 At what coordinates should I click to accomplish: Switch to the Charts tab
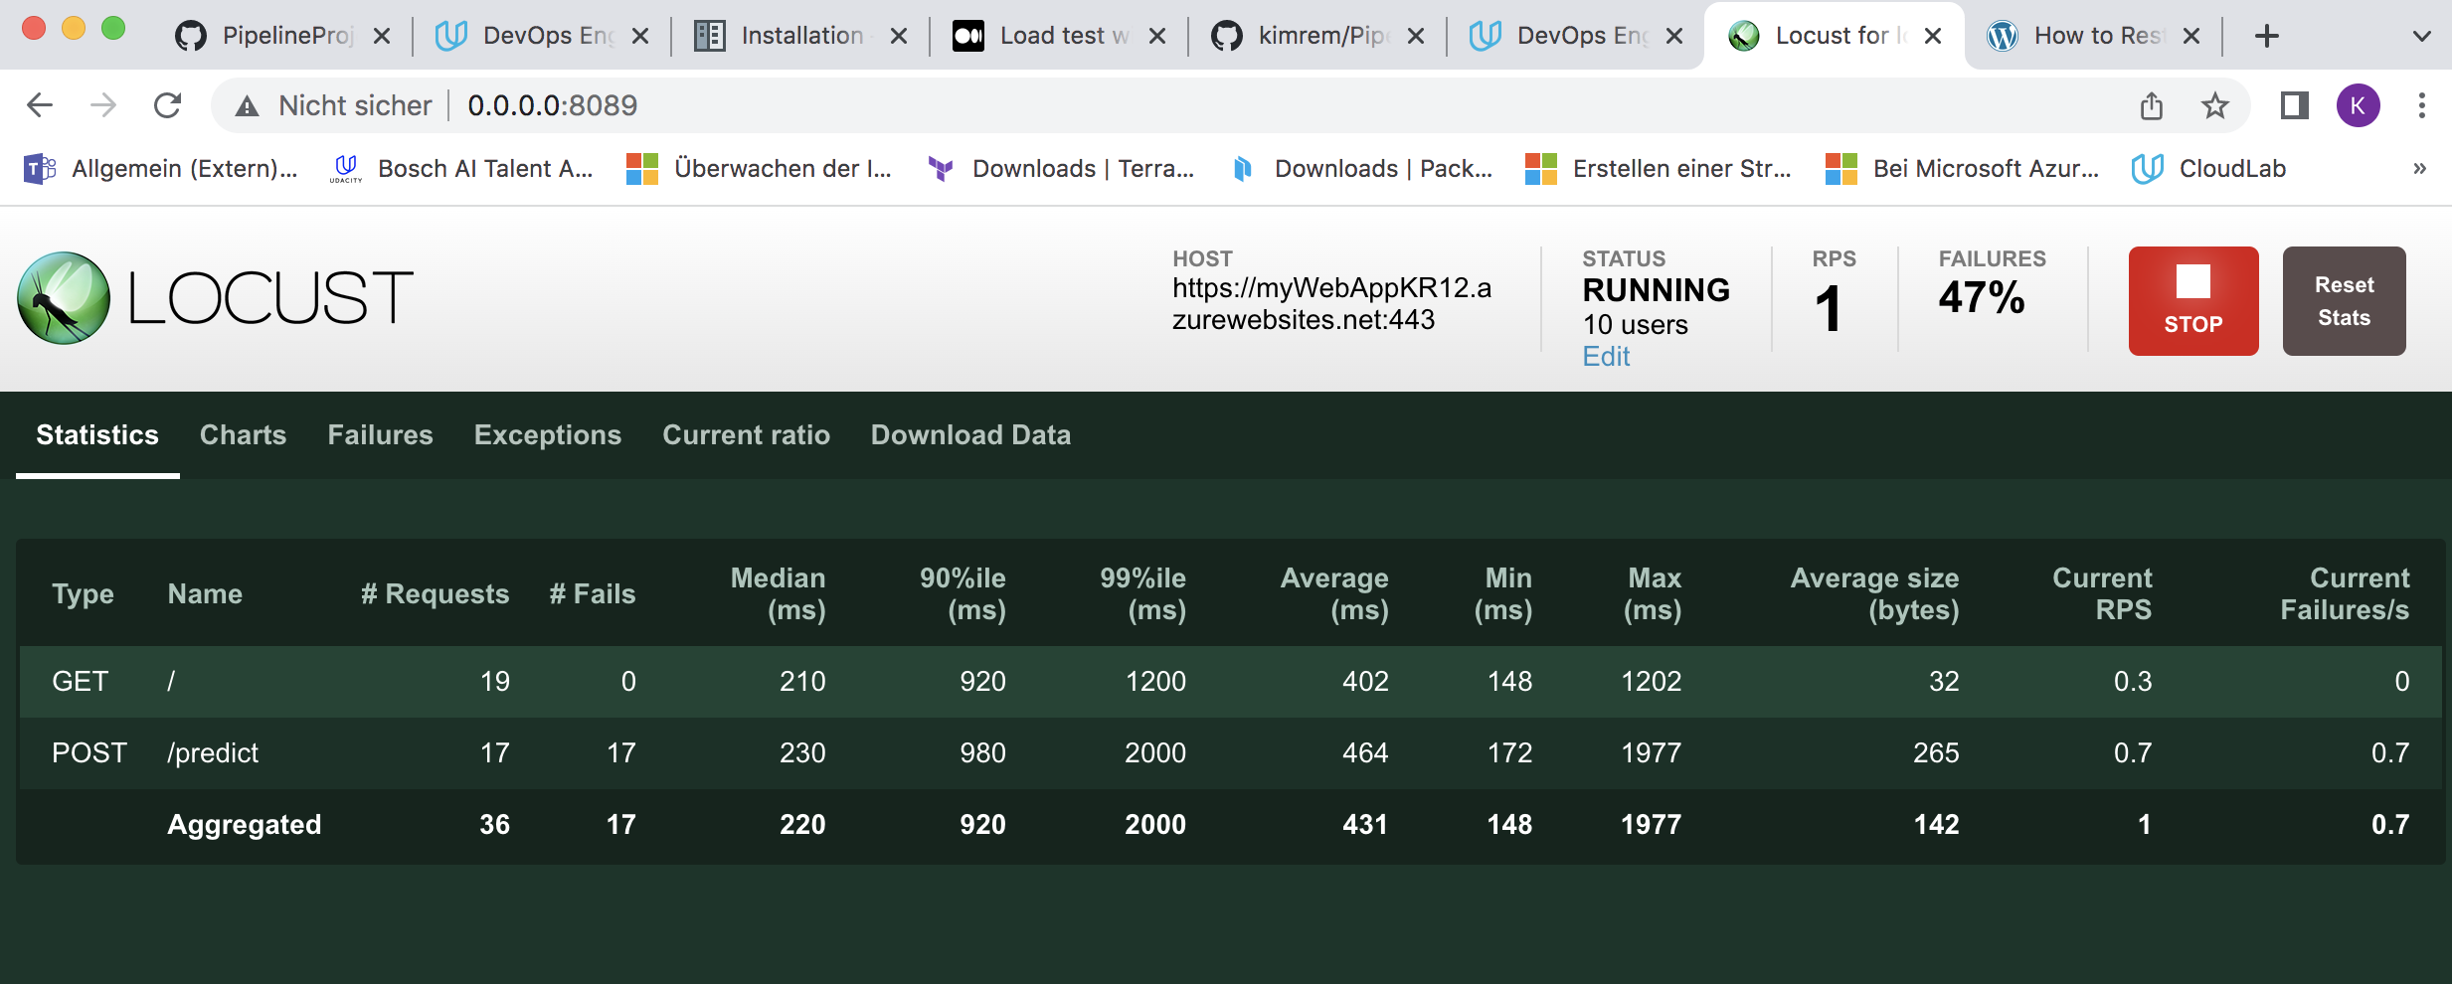[x=243, y=435]
